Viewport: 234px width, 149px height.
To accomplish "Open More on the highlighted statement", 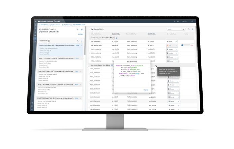I will point(77,45).
